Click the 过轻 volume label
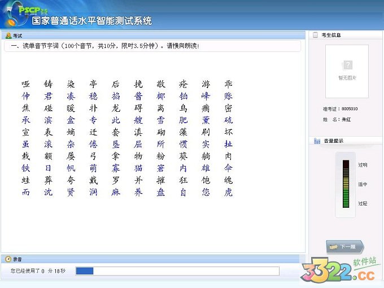Image resolution: width=384 pixels, height=288 pixels. tap(363, 203)
